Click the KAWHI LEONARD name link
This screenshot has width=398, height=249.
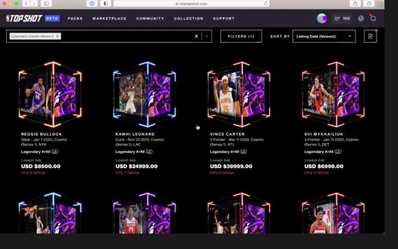click(x=135, y=134)
